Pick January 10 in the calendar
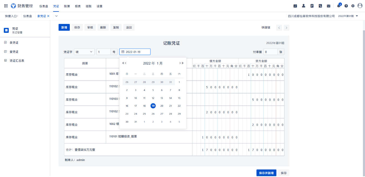Viewport: 365px width, 177px height. pyautogui.click(x=136, y=98)
